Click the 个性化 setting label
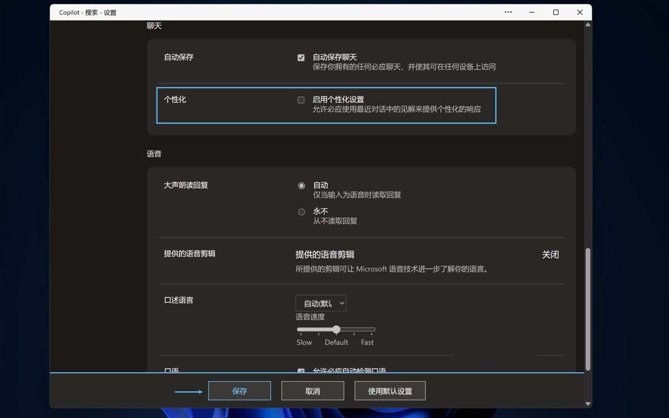Image resolution: width=669 pixels, height=418 pixels. pyautogui.click(x=175, y=99)
